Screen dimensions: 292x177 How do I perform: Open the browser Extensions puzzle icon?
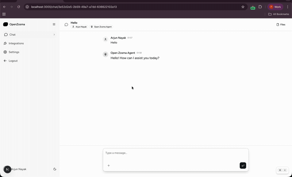click(260, 7)
